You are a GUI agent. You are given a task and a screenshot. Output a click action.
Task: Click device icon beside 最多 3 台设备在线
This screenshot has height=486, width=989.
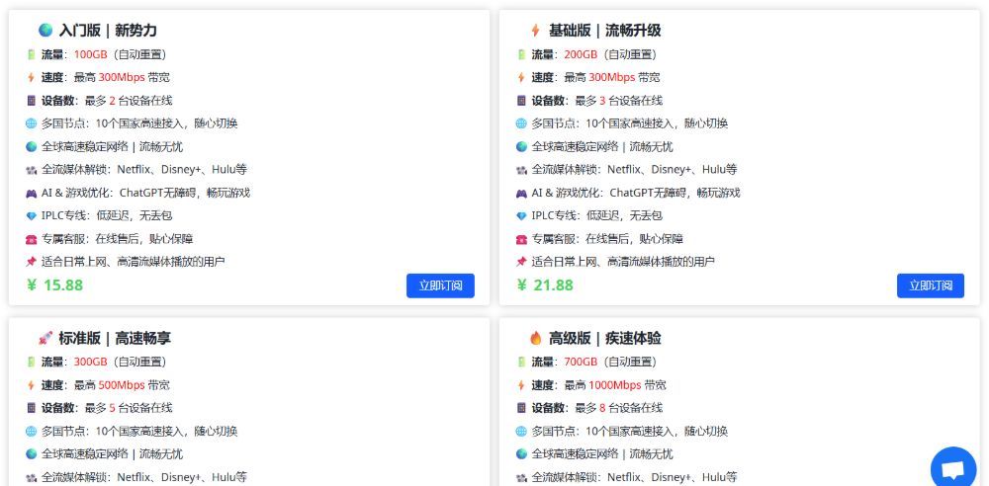(x=521, y=101)
